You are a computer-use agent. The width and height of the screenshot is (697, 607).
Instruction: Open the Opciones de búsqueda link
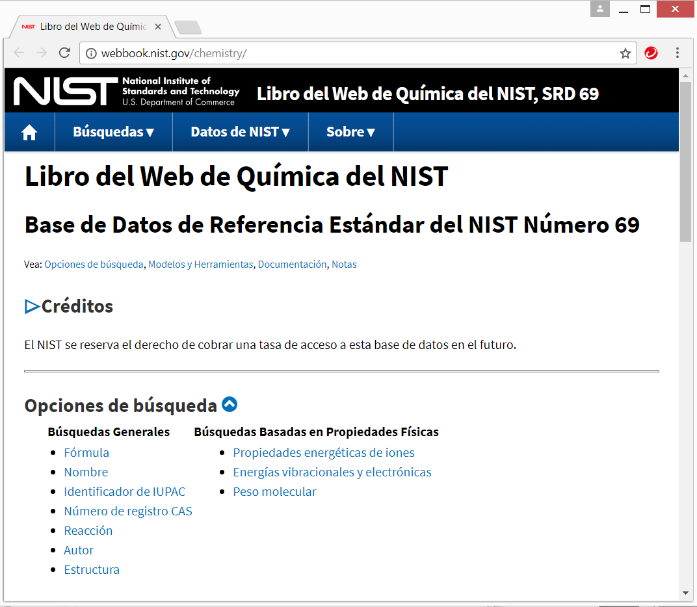click(94, 265)
